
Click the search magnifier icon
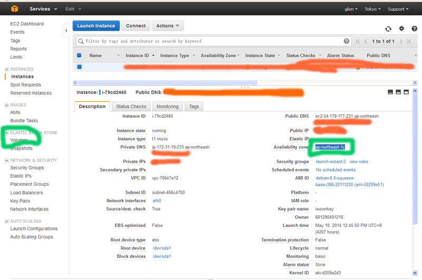pyautogui.click(x=81, y=41)
